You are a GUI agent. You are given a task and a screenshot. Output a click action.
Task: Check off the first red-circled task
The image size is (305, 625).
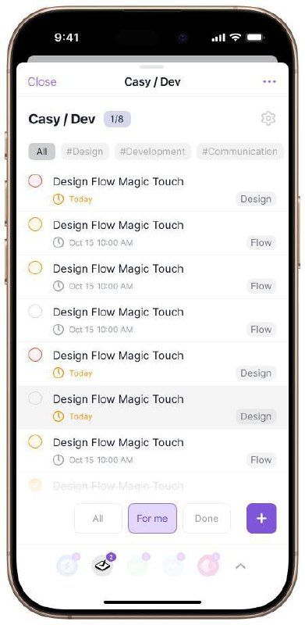coord(35,181)
